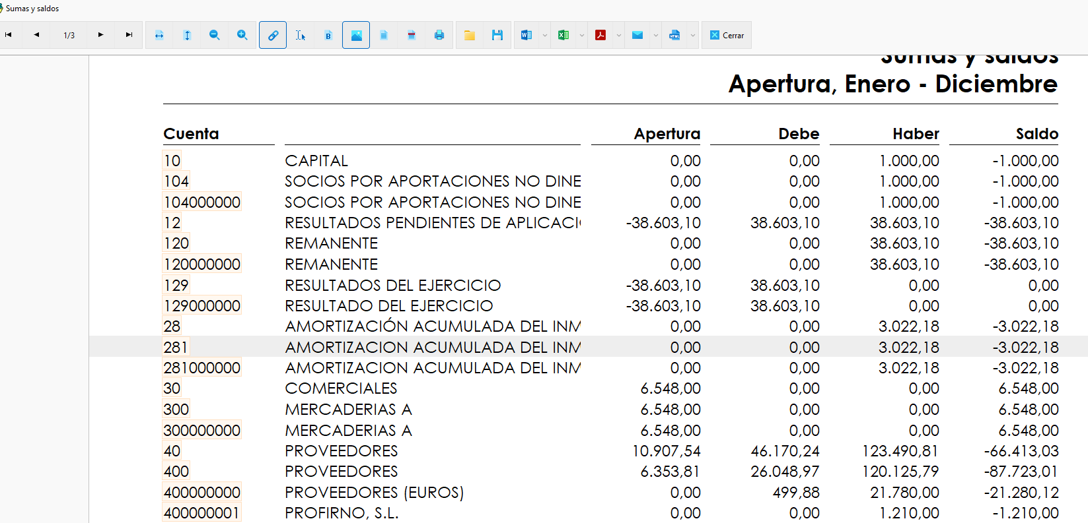Fit report to page width
The image size is (1088, 523).
click(x=159, y=35)
